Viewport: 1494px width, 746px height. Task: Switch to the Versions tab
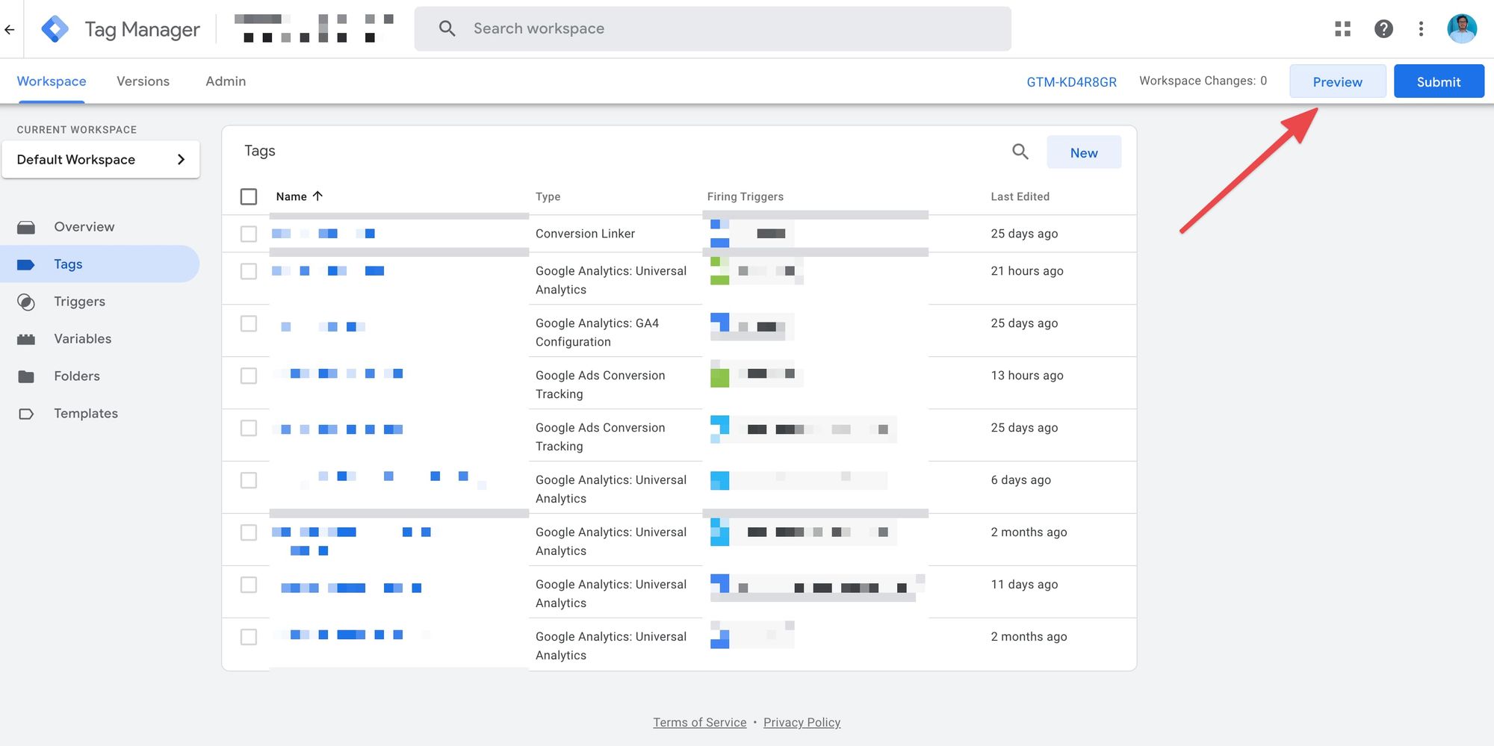[143, 81]
